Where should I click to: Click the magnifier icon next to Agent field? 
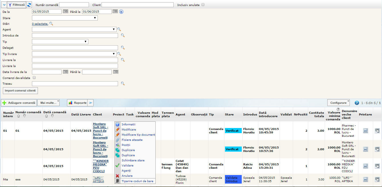(119, 29)
